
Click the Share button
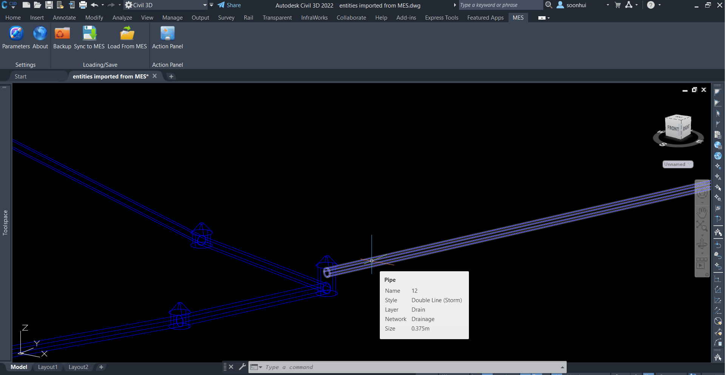click(x=229, y=5)
